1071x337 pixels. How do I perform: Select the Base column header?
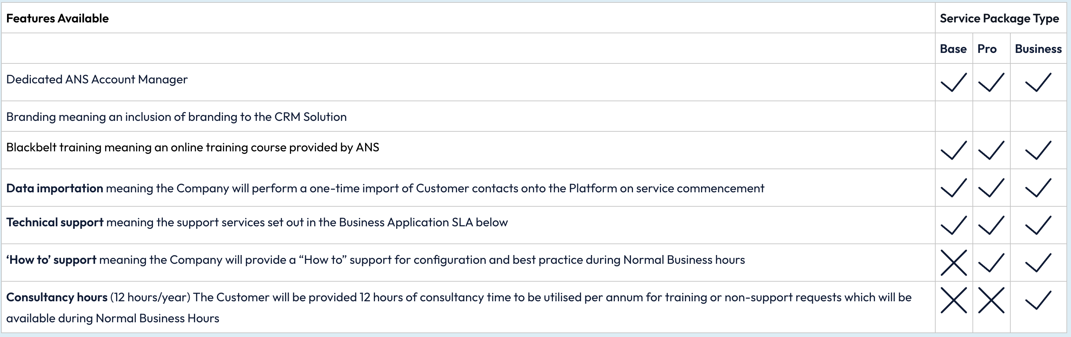[x=953, y=49]
